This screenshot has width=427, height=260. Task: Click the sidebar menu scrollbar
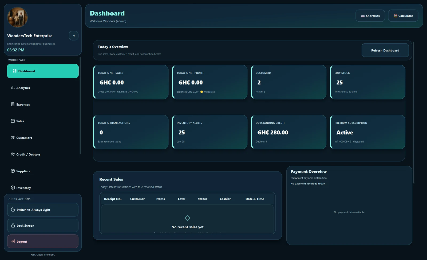pyautogui.click(x=80, y=105)
